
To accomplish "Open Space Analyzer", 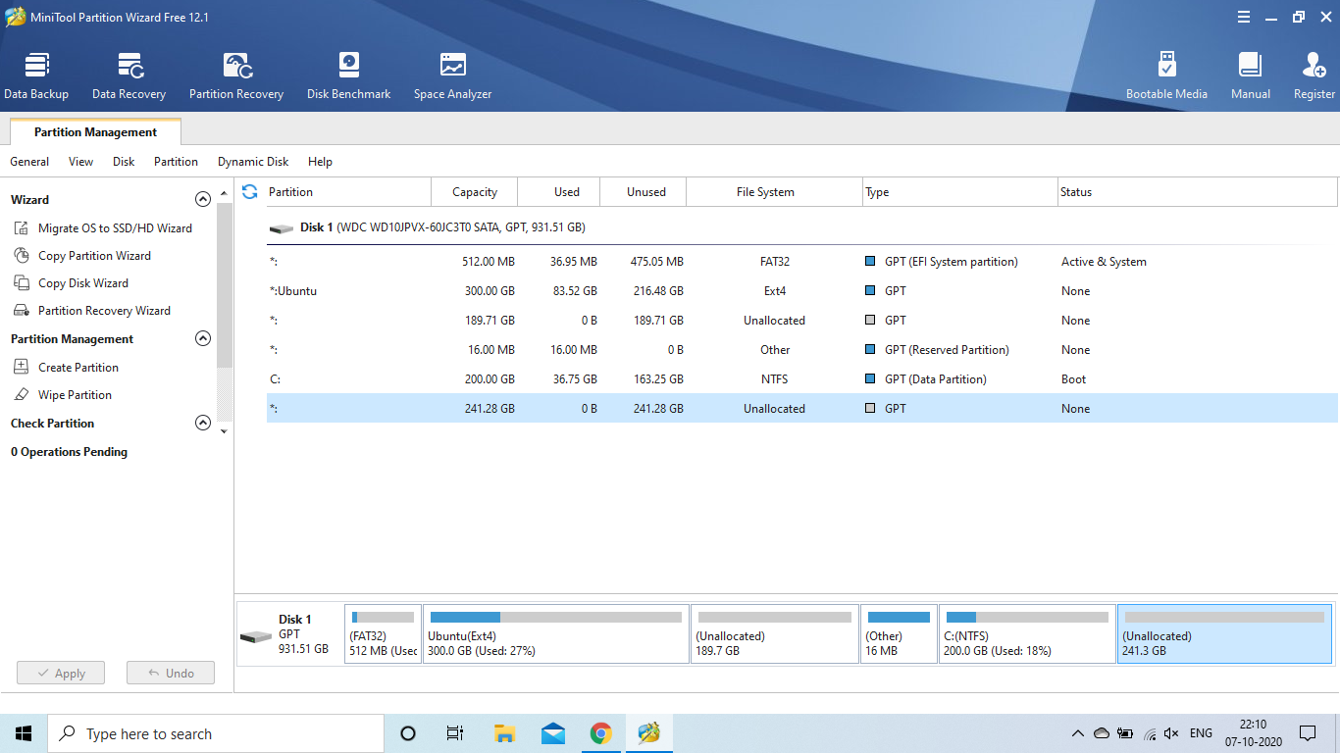I will point(452,76).
